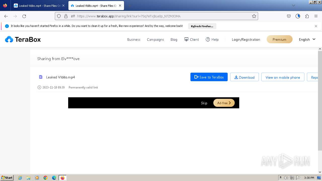Show hidden system tray icons
Image resolution: width=322 pixels, height=181 pixels.
(280, 178)
